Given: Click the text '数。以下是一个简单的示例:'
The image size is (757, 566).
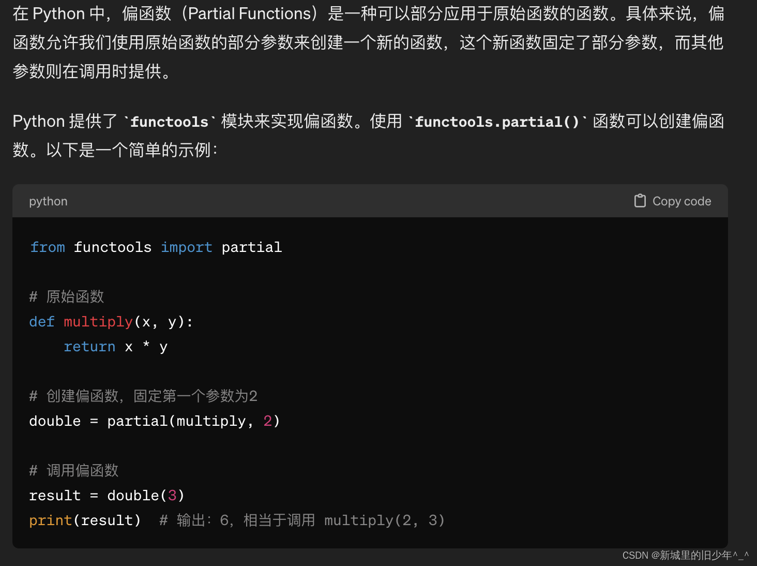Looking at the screenshot, I should tap(116, 150).
